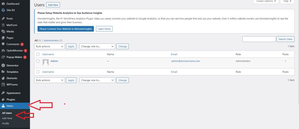Click the OptinMonster icon
This screenshot has width=299, height=129.
point(3,50)
